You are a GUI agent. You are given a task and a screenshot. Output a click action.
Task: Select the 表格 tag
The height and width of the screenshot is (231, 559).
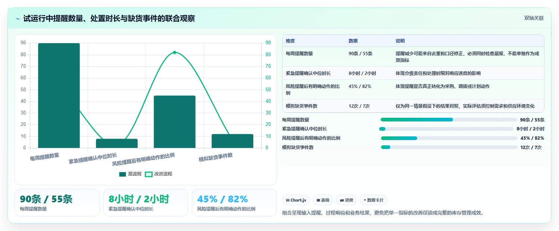coord(322,200)
